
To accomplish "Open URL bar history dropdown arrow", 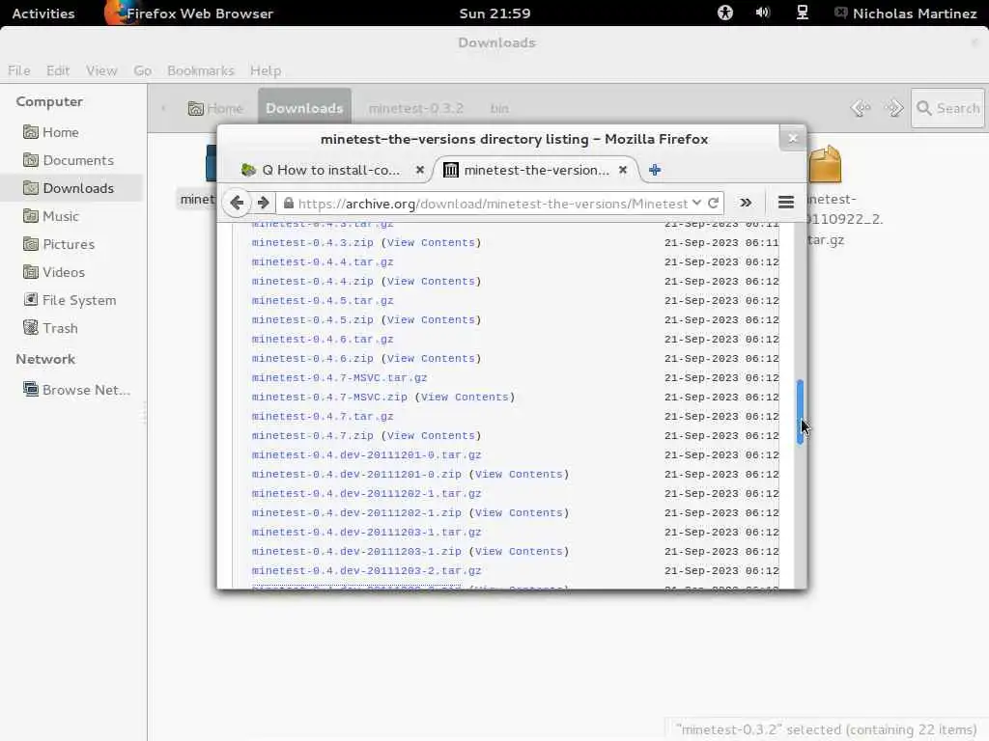I will pos(696,203).
